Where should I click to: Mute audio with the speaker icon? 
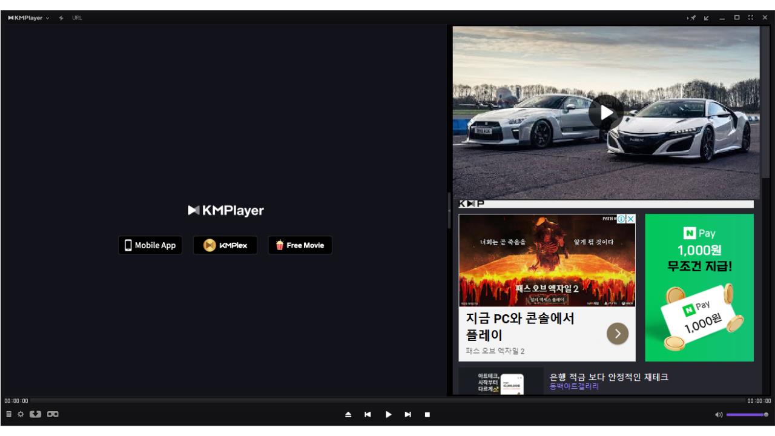pyautogui.click(x=720, y=415)
